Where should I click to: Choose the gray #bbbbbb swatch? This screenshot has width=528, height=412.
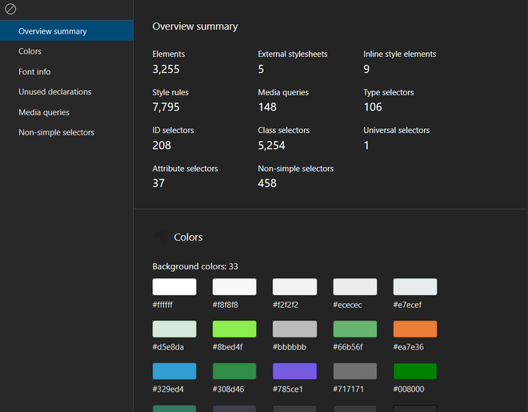click(294, 329)
